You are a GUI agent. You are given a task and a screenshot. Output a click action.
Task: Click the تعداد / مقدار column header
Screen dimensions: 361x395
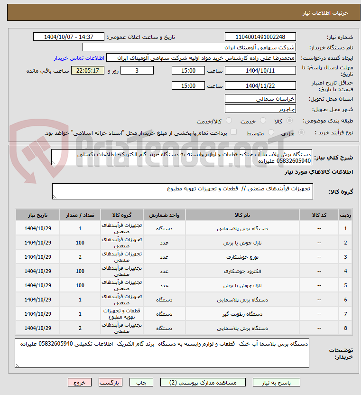click(80, 215)
